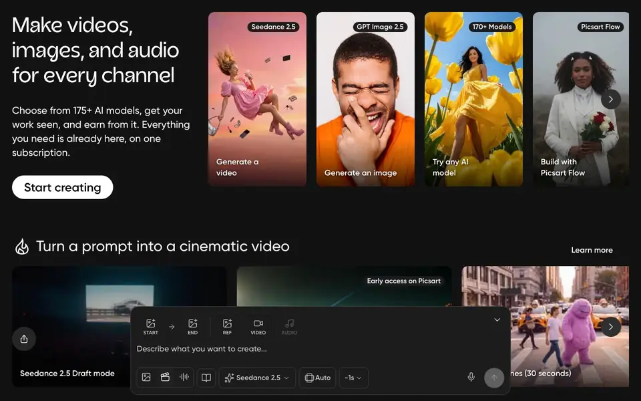Add an AUDIO input

[x=289, y=327]
